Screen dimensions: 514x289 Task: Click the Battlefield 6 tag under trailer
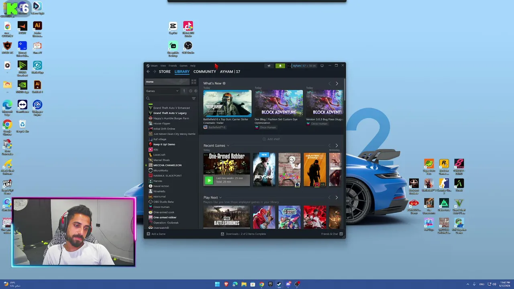(214, 128)
